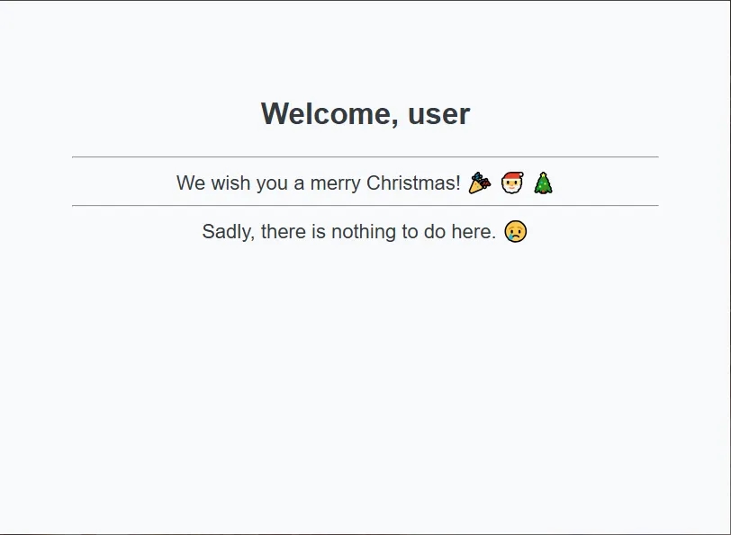Image resolution: width=731 pixels, height=535 pixels.
Task: Click the word "wish" in the greeting
Action: 230,183
